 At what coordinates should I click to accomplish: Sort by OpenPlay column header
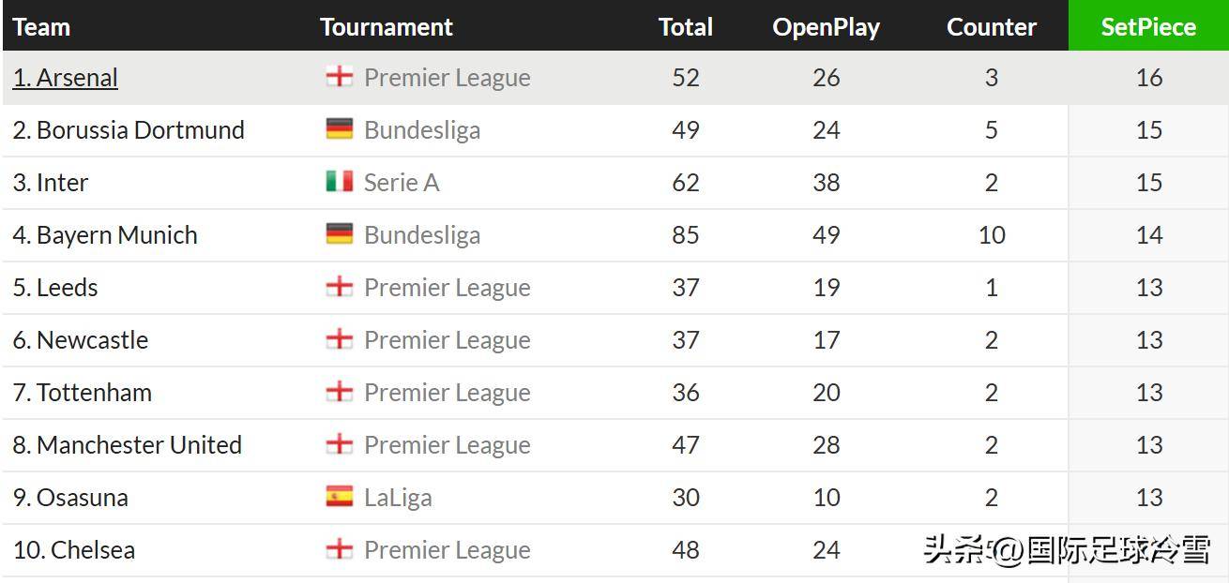826,26
